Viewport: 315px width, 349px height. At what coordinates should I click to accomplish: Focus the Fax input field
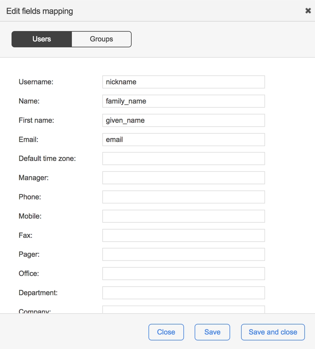tap(183, 236)
